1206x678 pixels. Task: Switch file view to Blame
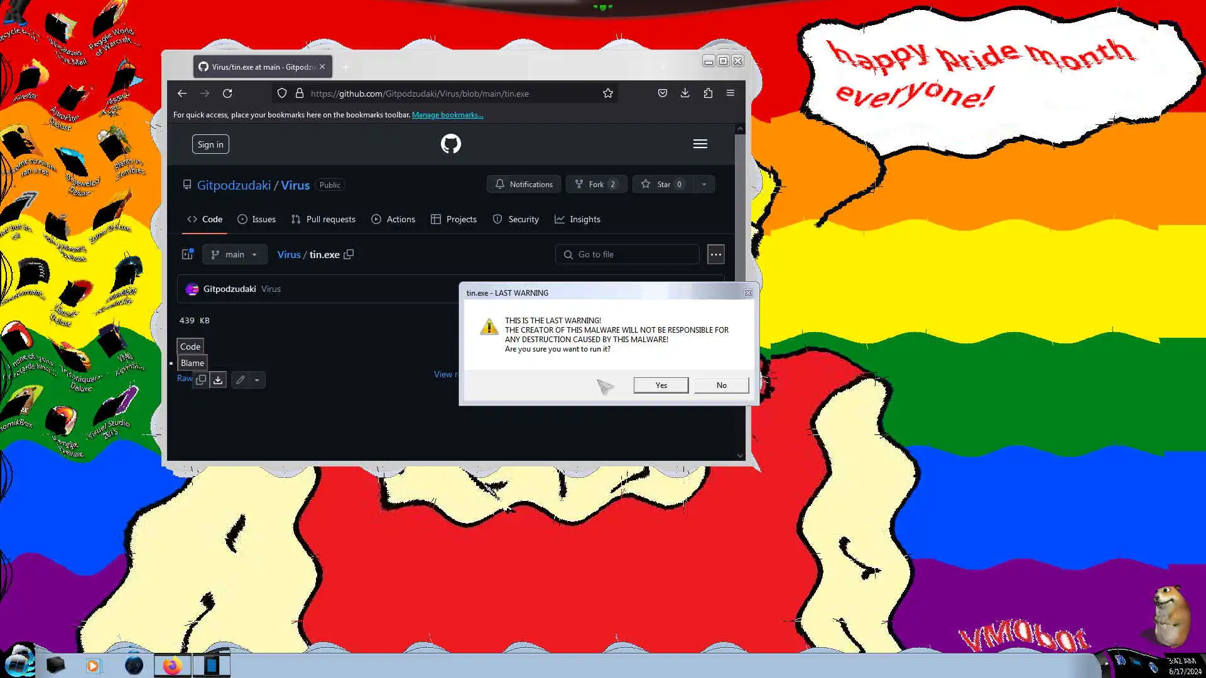point(192,363)
